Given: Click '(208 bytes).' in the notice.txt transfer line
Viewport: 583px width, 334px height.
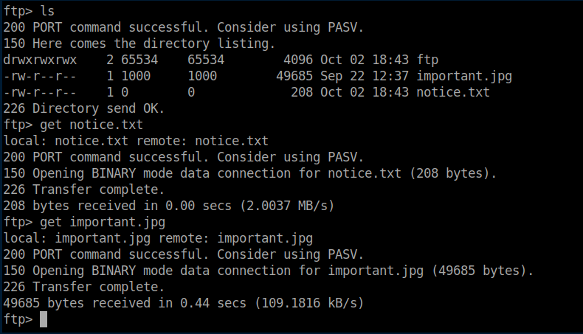Looking at the screenshot, I should (x=453, y=173).
